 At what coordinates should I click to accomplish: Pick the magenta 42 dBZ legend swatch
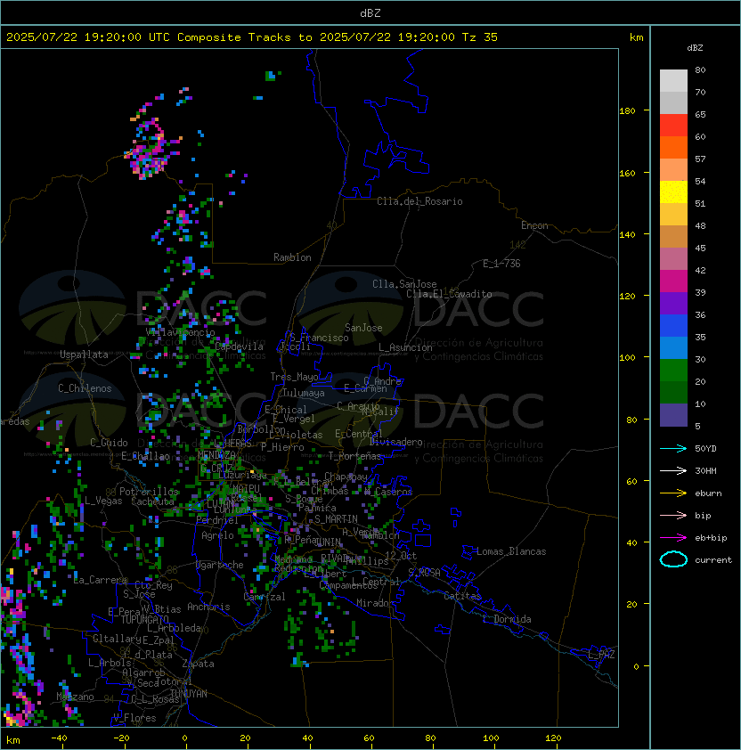tap(673, 281)
